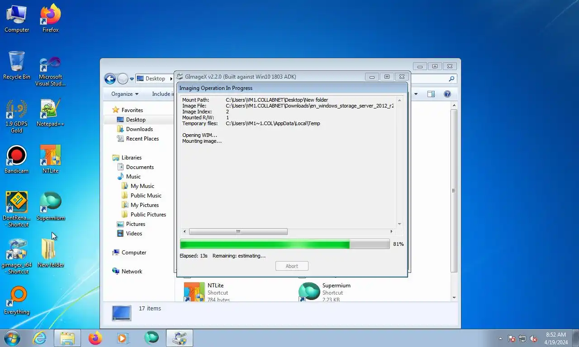Select the Recycle Bin icon
579x347 pixels.
coord(17,66)
